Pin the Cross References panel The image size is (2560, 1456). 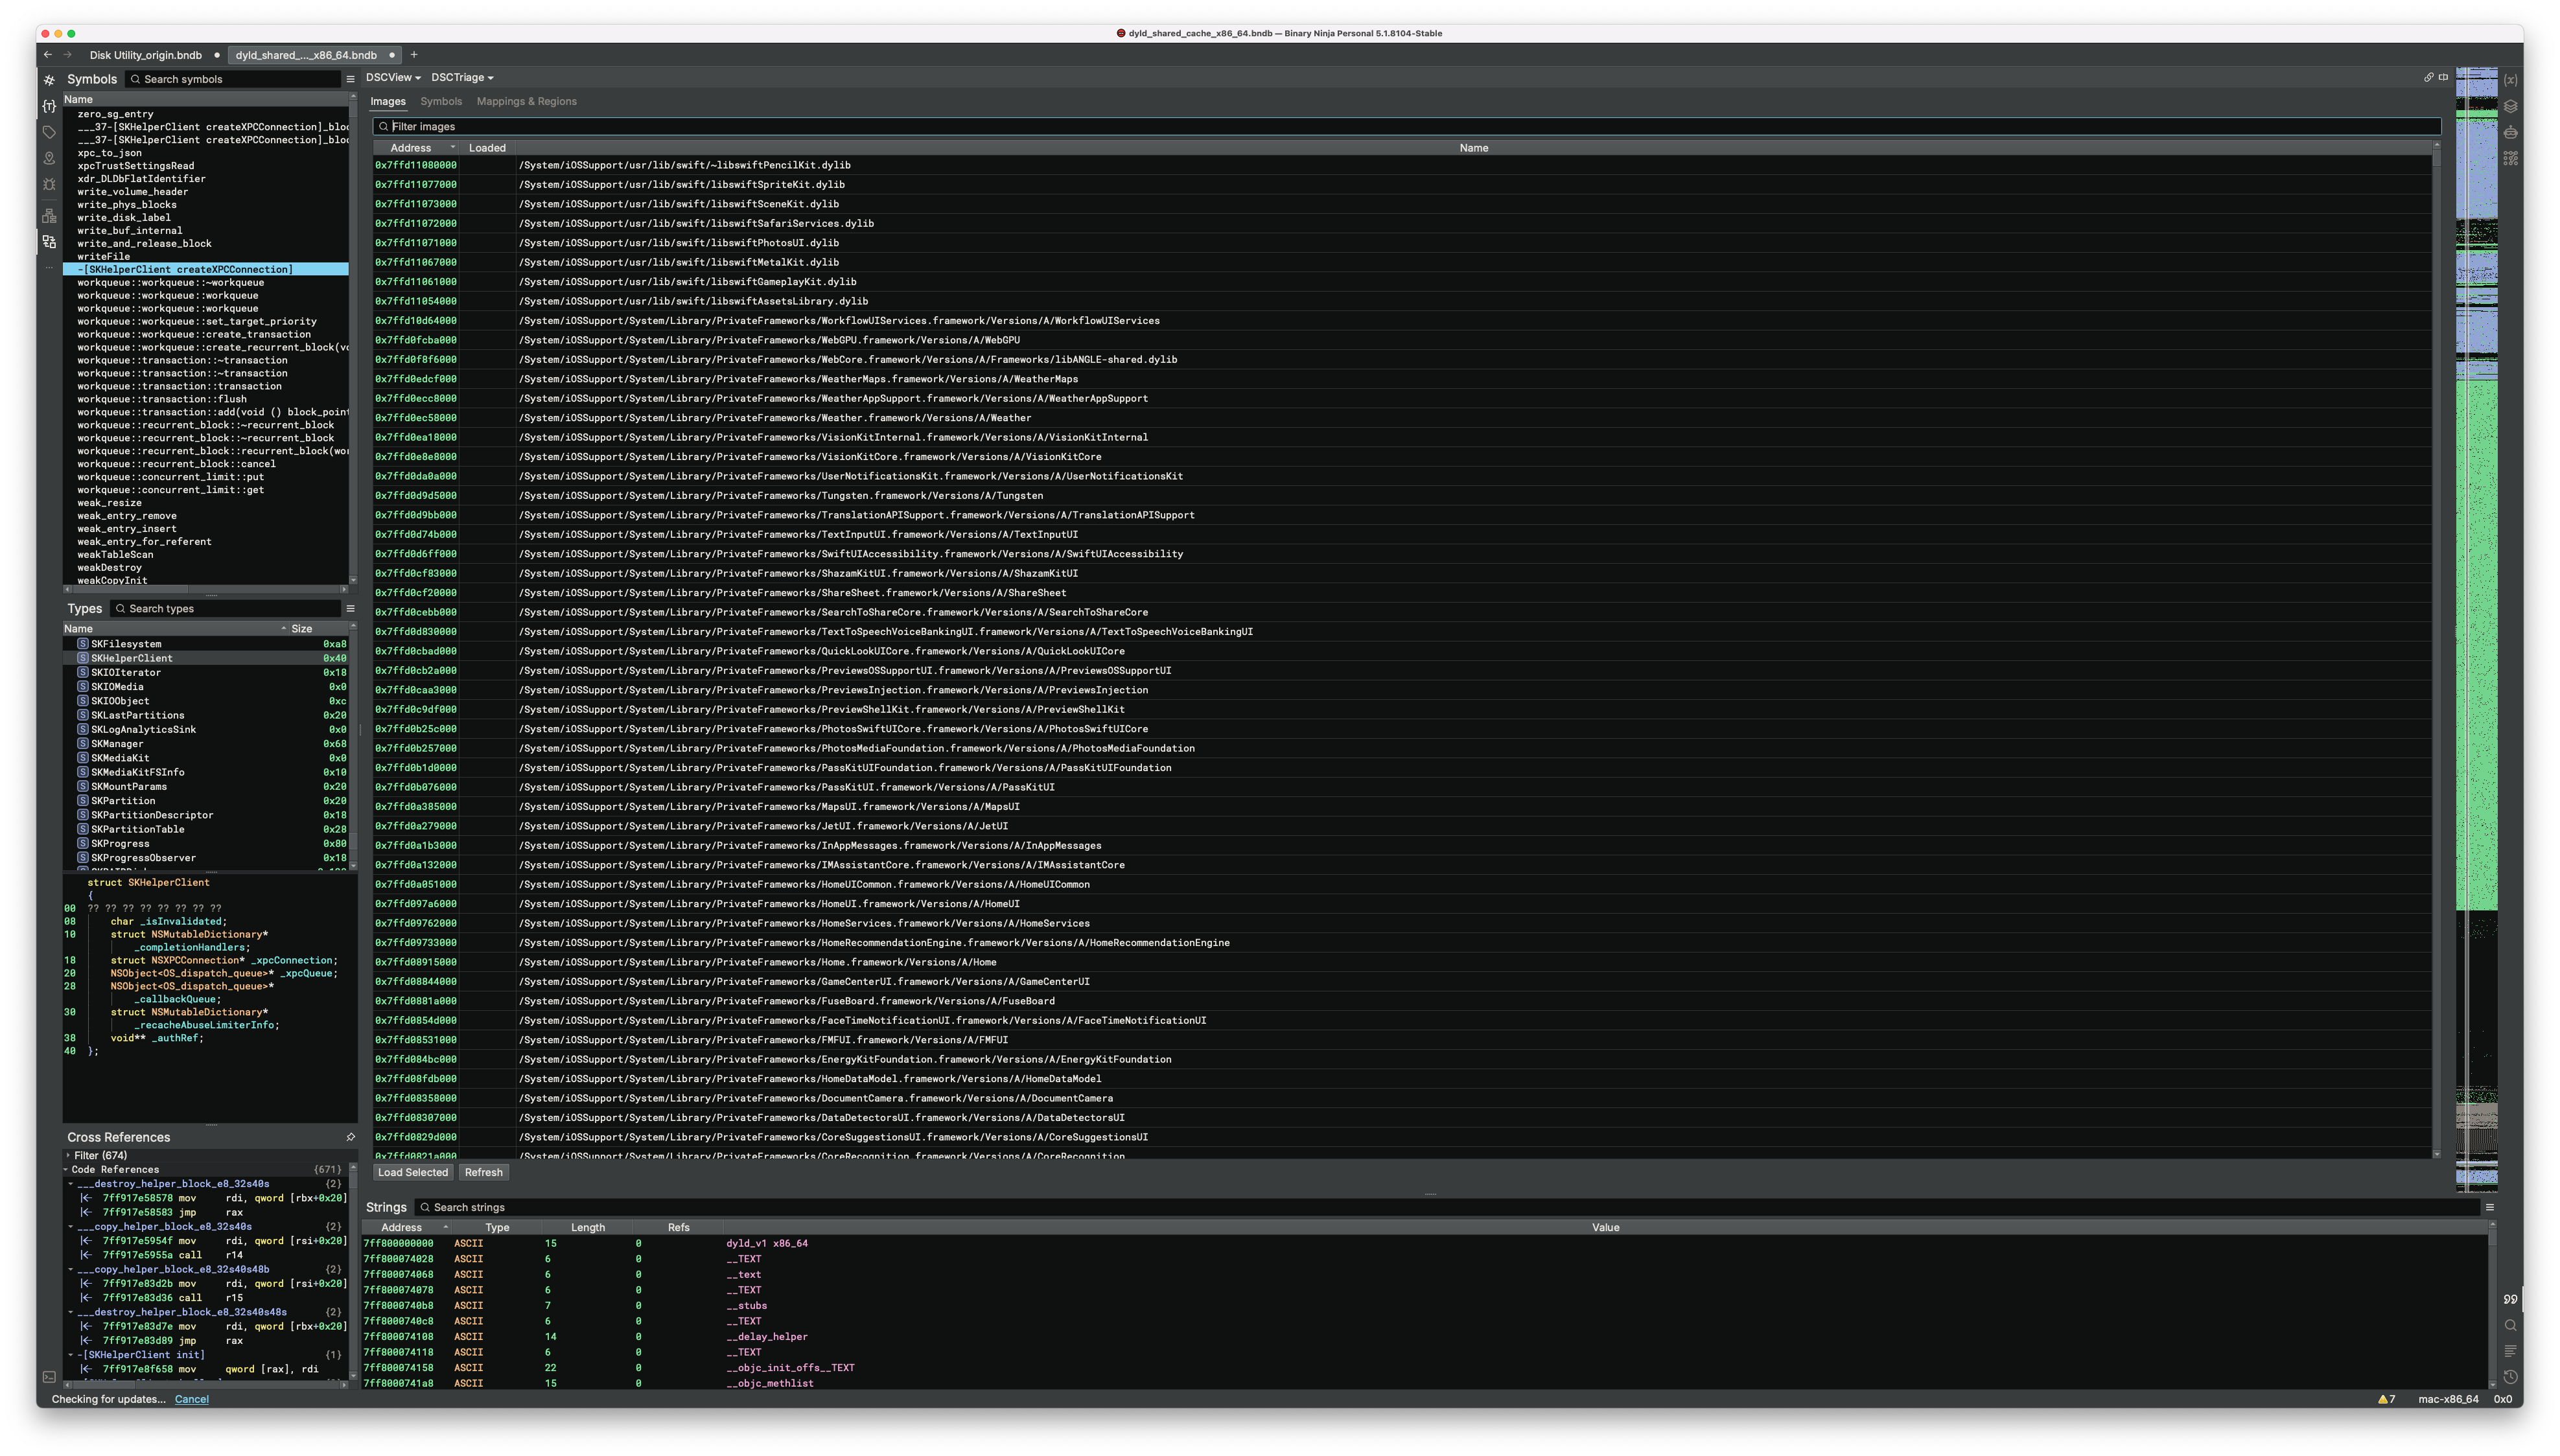350,1137
